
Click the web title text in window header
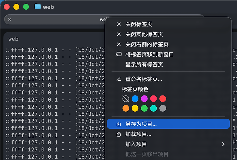tap(48, 7)
